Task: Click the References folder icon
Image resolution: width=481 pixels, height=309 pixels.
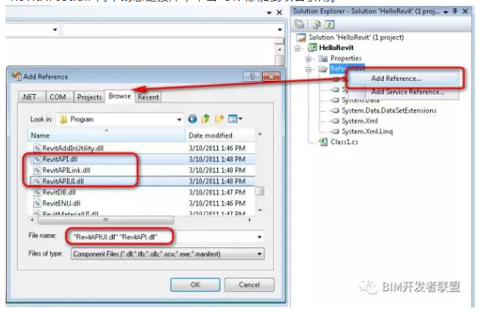Action: coord(323,69)
